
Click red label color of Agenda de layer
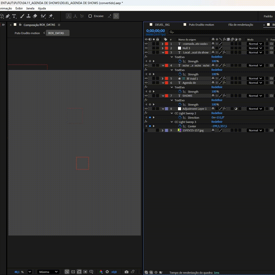167,83
